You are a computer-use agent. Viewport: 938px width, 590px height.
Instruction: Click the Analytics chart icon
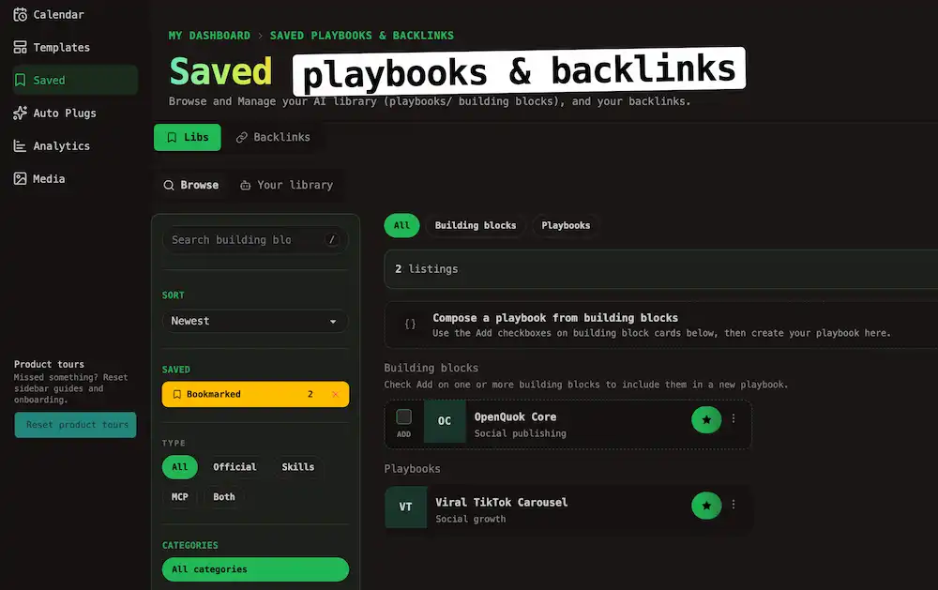[x=21, y=146]
